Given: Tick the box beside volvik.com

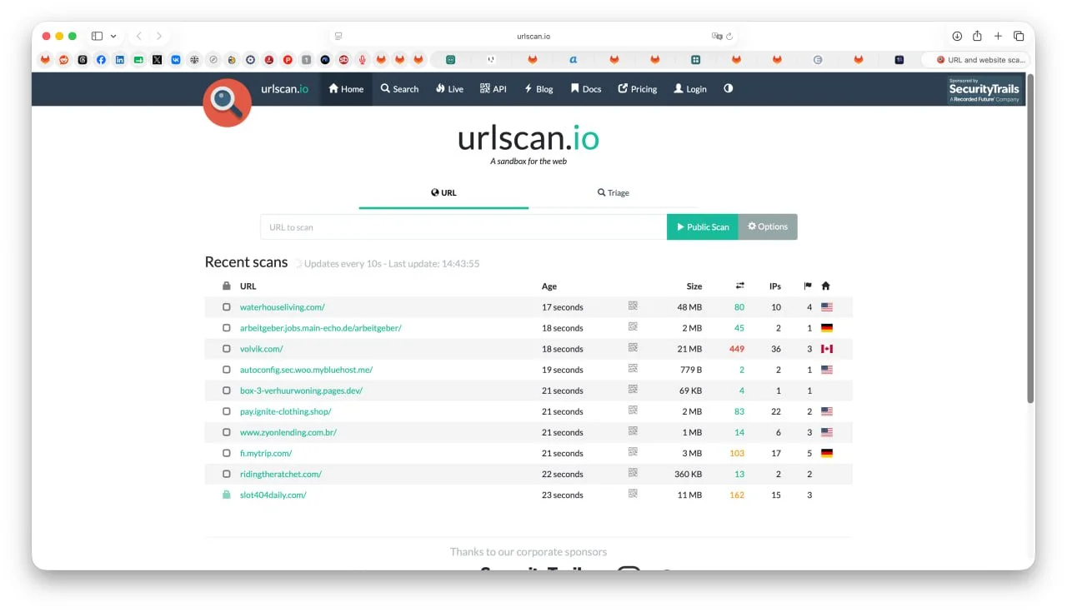Looking at the screenshot, I should tap(226, 348).
